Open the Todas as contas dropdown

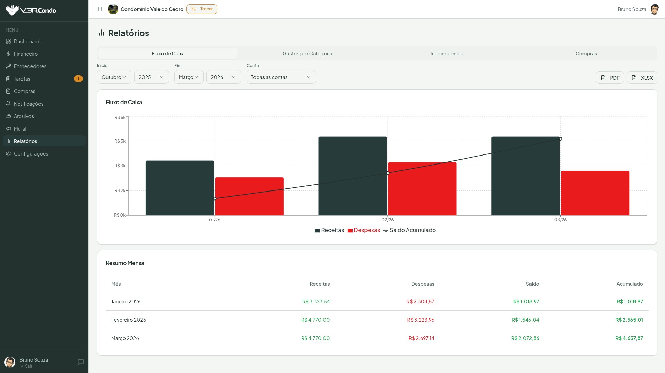[281, 77]
